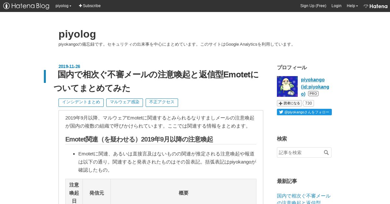This screenshot has width=390, height=204.
Task: Open the latest article link in sidebar
Action: coord(304,199)
